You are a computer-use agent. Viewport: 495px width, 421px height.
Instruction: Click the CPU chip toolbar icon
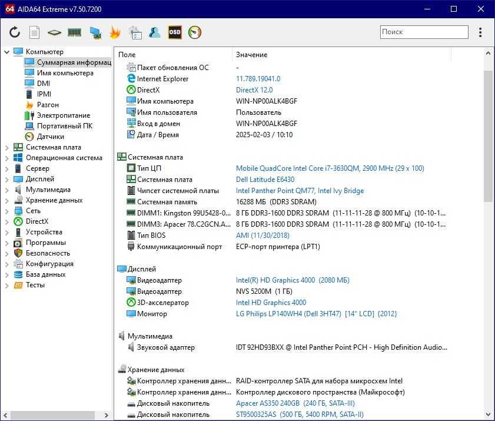click(x=54, y=32)
